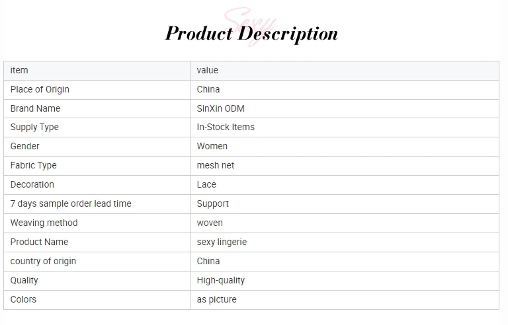
Task: Click the mesh net value
Action: [216, 165]
